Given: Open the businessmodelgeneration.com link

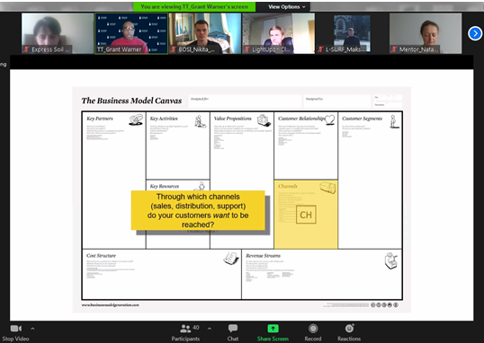Looking at the screenshot, I should point(111,305).
